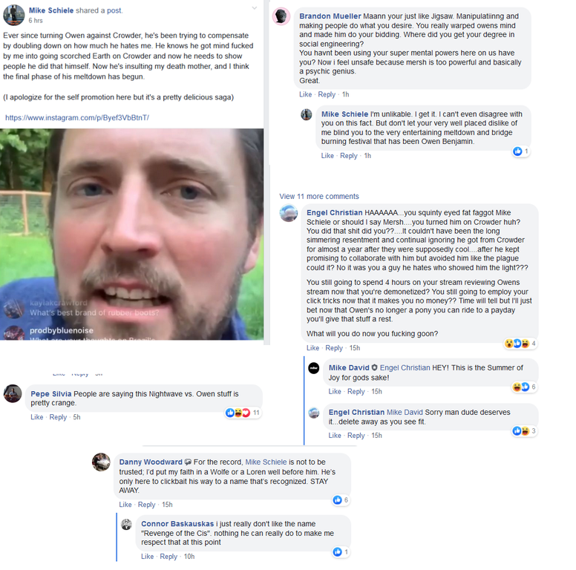This screenshot has height=570, width=576.
Task: Reply to Connor Baskauskas's comment
Action: tap(168, 557)
